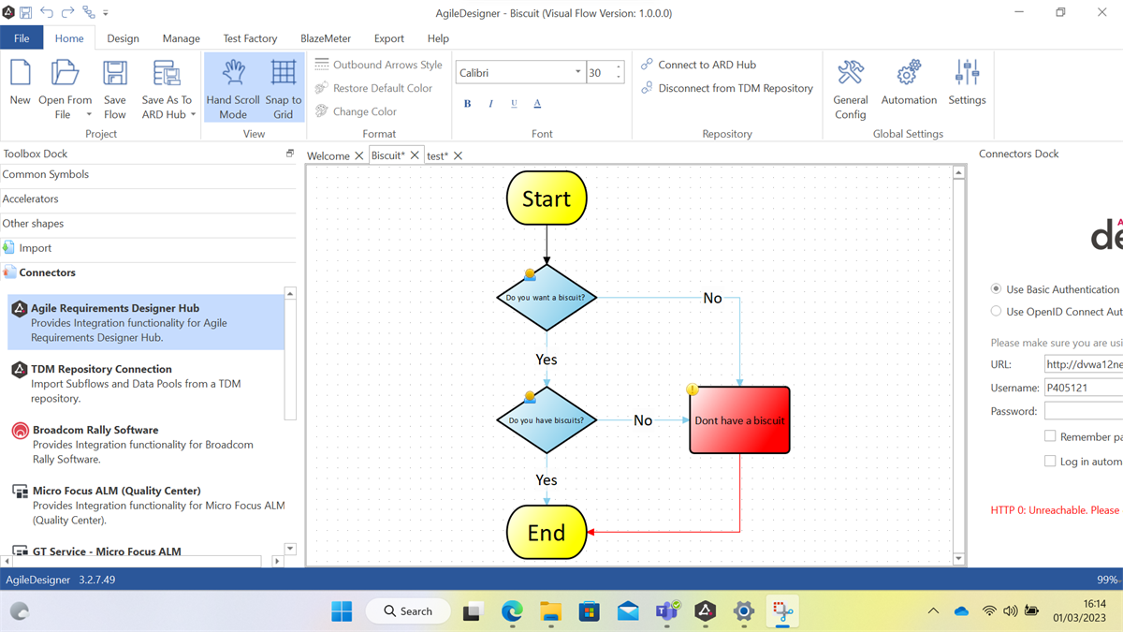This screenshot has height=632, width=1123.
Task: Click the font size 30 field
Action: point(599,72)
